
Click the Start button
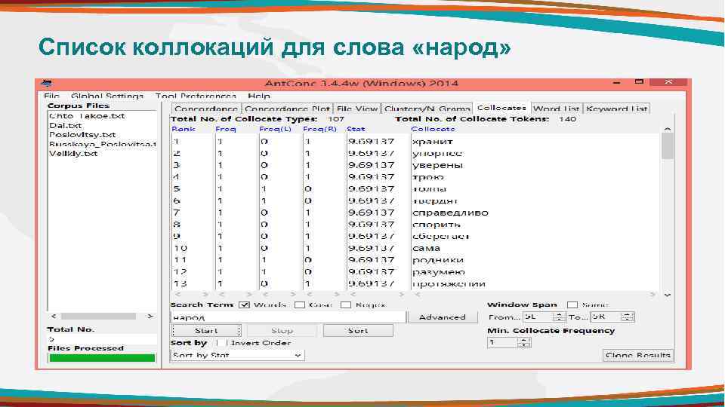pos(206,330)
